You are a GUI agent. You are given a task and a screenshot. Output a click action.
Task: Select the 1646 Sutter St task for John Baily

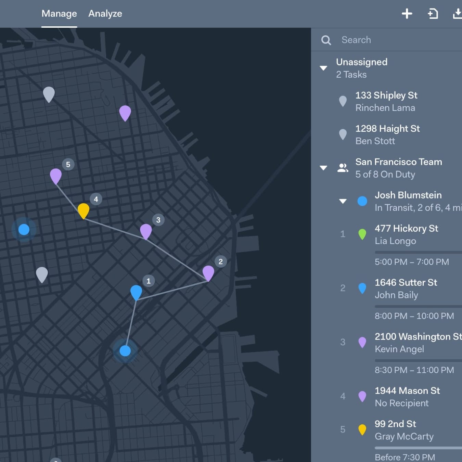pyautogui.click(x=406, y=288)
